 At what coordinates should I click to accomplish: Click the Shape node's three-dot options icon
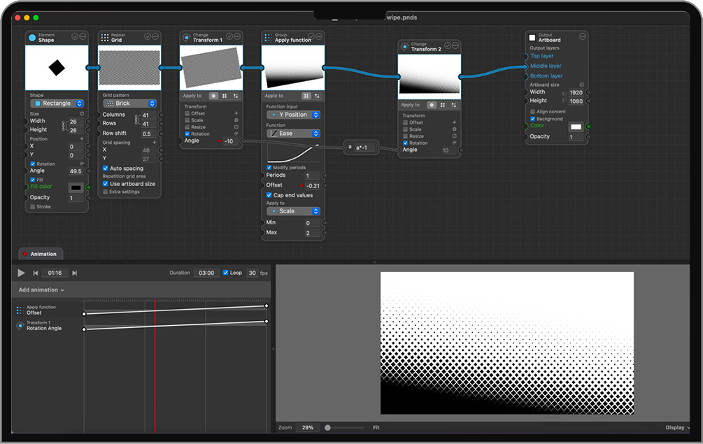(x=83, y=36)
